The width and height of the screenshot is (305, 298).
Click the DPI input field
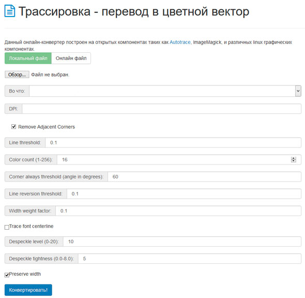coord(162,109)
